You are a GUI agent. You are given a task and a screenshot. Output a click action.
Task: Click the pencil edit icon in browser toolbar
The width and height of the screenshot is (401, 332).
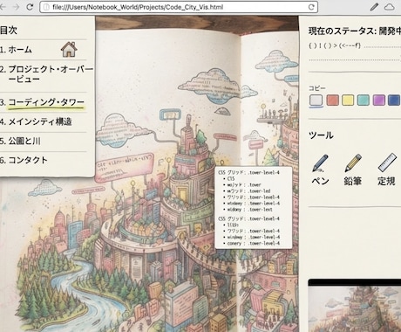[x=374, y=7]
